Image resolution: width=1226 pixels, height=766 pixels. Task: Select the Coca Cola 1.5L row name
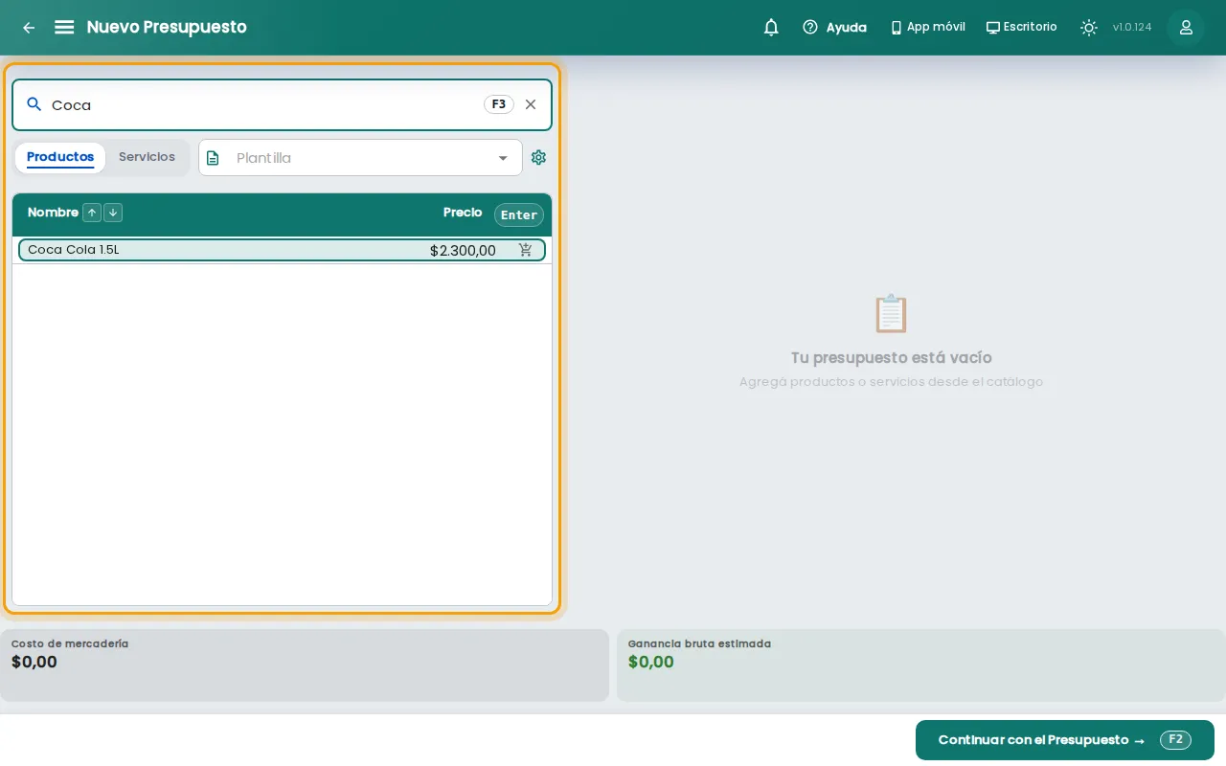point(74,250)
